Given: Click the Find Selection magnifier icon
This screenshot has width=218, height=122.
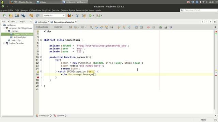Looking at the screenshot, I should [x=91, y=27].
